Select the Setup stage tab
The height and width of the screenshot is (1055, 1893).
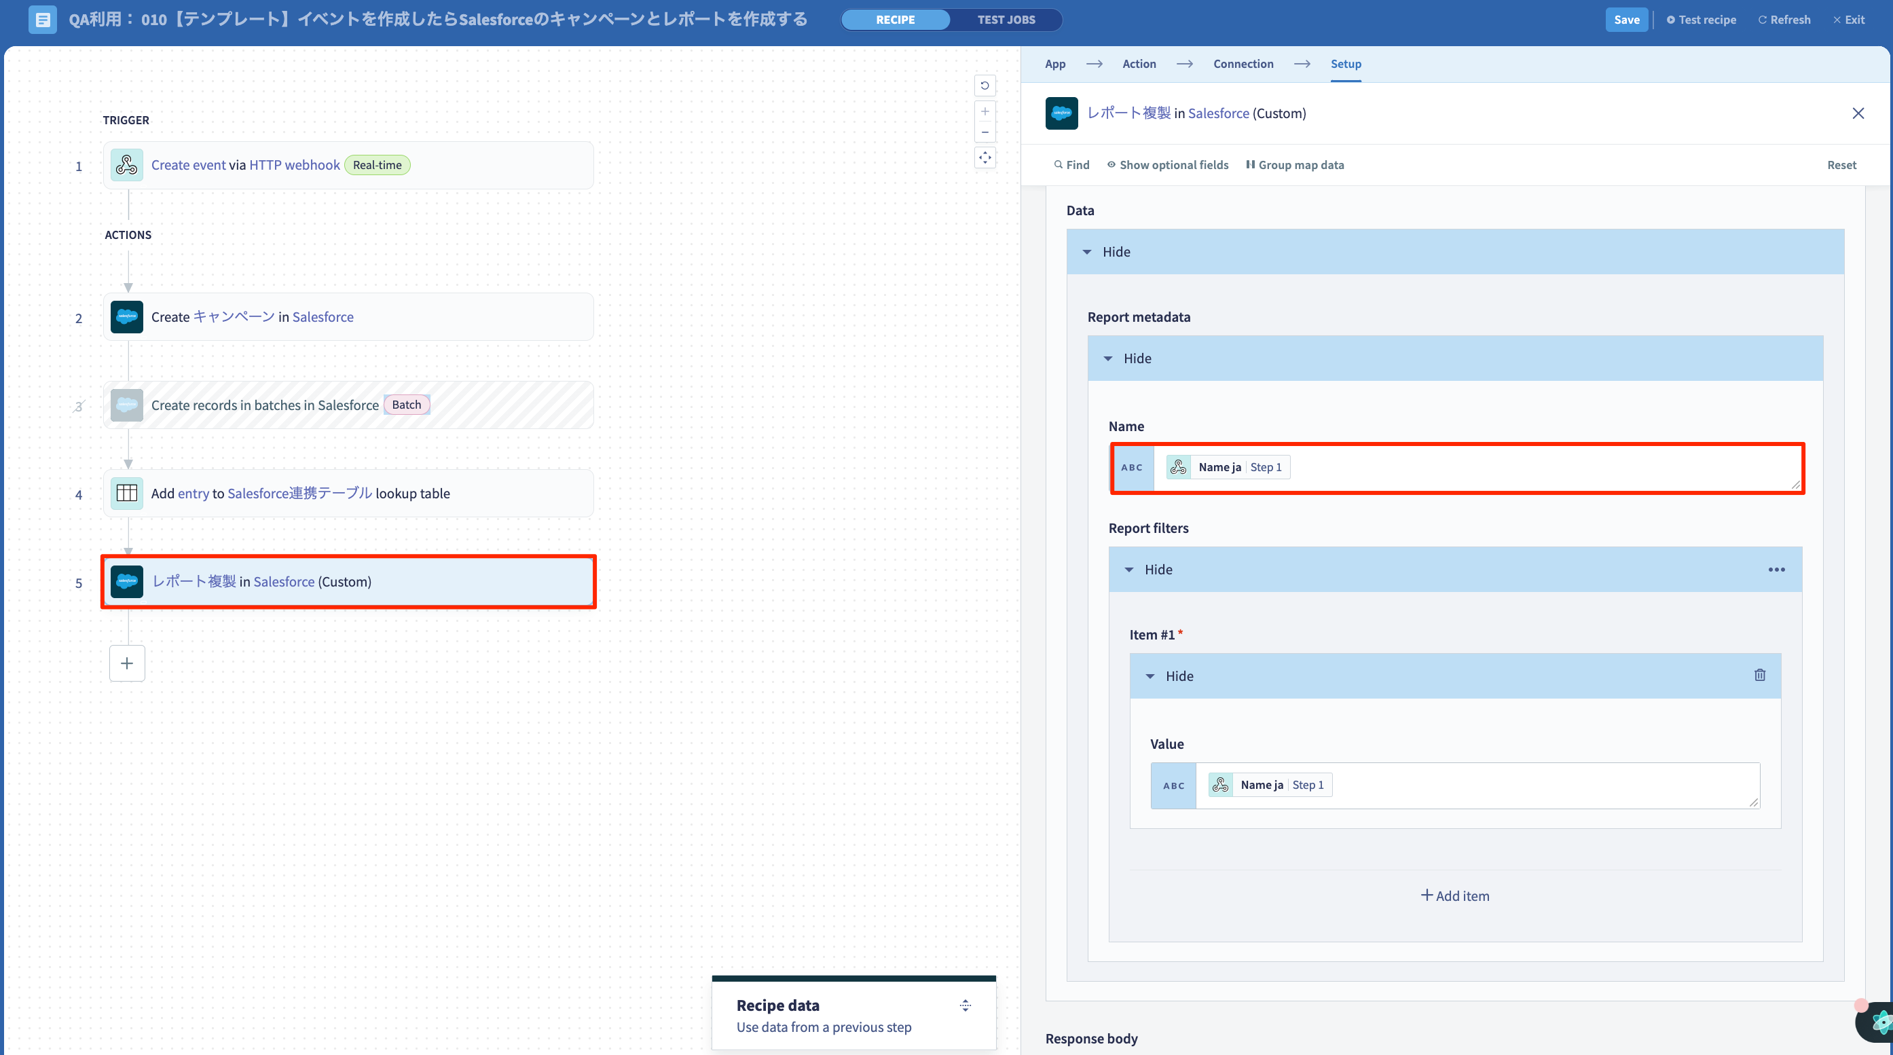click(x=1346, y=64)
